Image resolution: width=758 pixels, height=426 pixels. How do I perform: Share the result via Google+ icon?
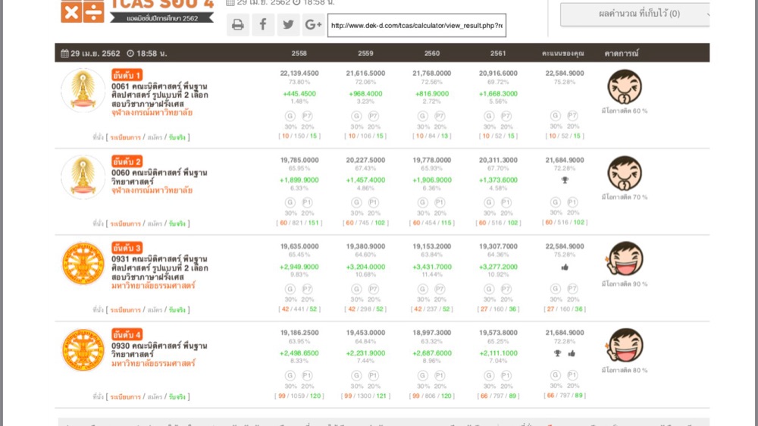click(x=313, y=25)
